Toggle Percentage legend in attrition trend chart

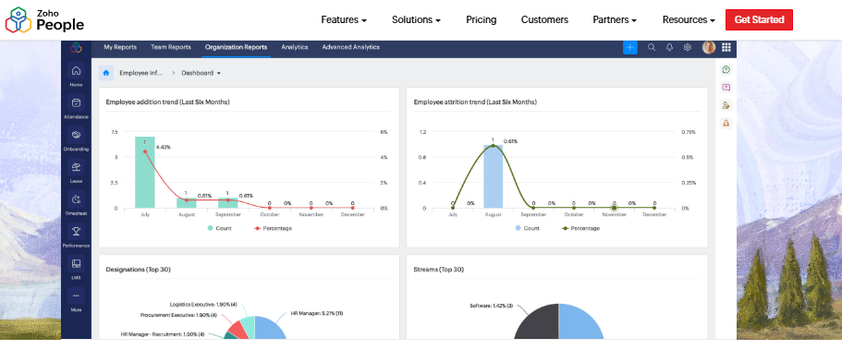(580, 228)
